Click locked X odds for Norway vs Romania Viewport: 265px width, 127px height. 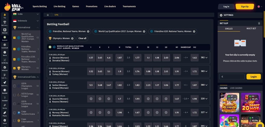(x=100, y=112)
